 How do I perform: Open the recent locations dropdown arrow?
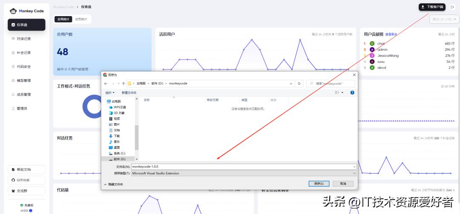tap(118, 84)
